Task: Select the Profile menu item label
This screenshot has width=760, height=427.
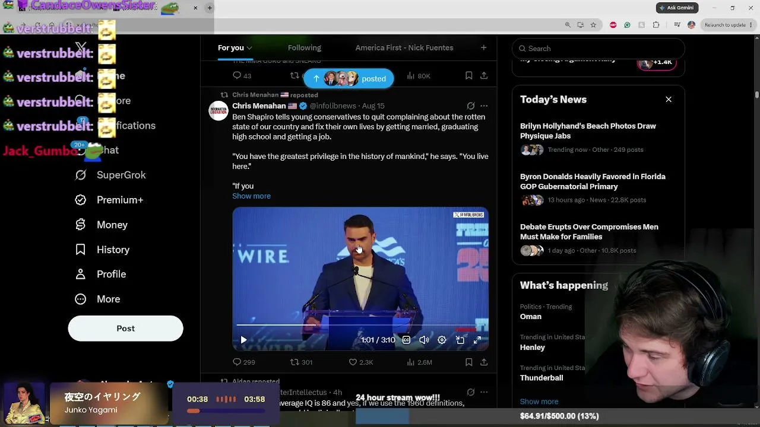Action: coord(111,274)
